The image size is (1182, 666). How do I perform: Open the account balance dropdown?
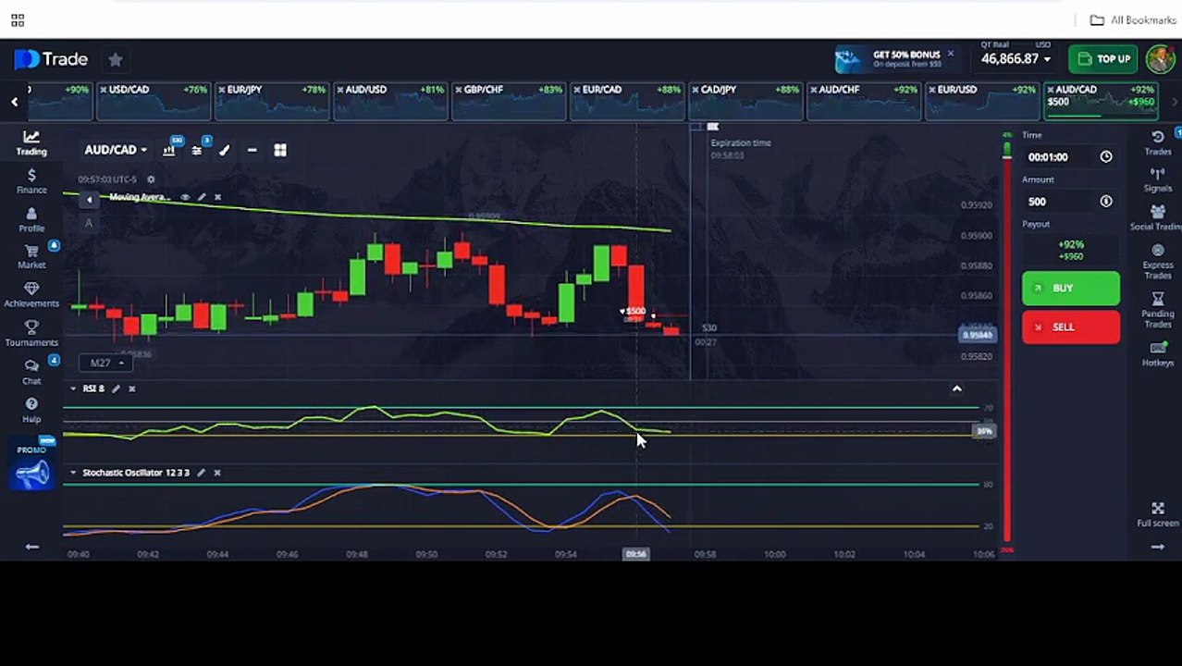coord(1016,58)
